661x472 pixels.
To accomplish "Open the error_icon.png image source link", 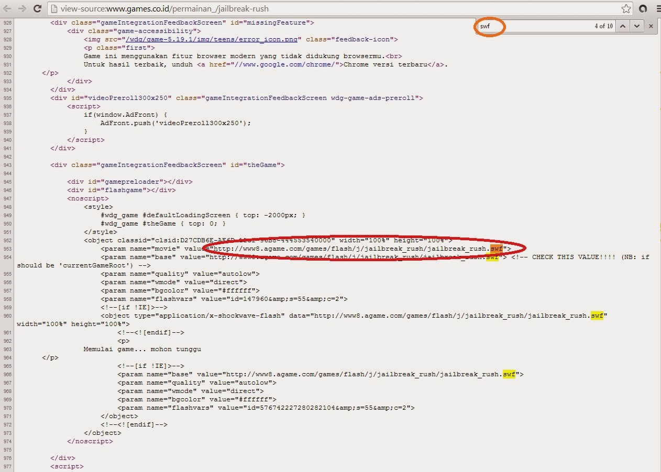I will click(212, 39).
